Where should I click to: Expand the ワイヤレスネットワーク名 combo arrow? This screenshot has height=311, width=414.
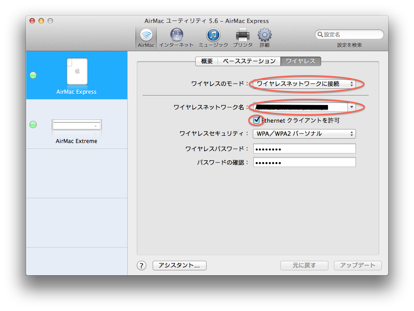pos(351,107)
